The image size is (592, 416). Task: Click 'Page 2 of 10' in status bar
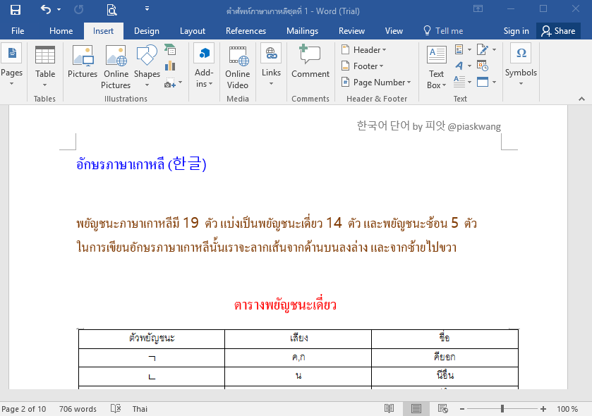[x=24, y=409]
